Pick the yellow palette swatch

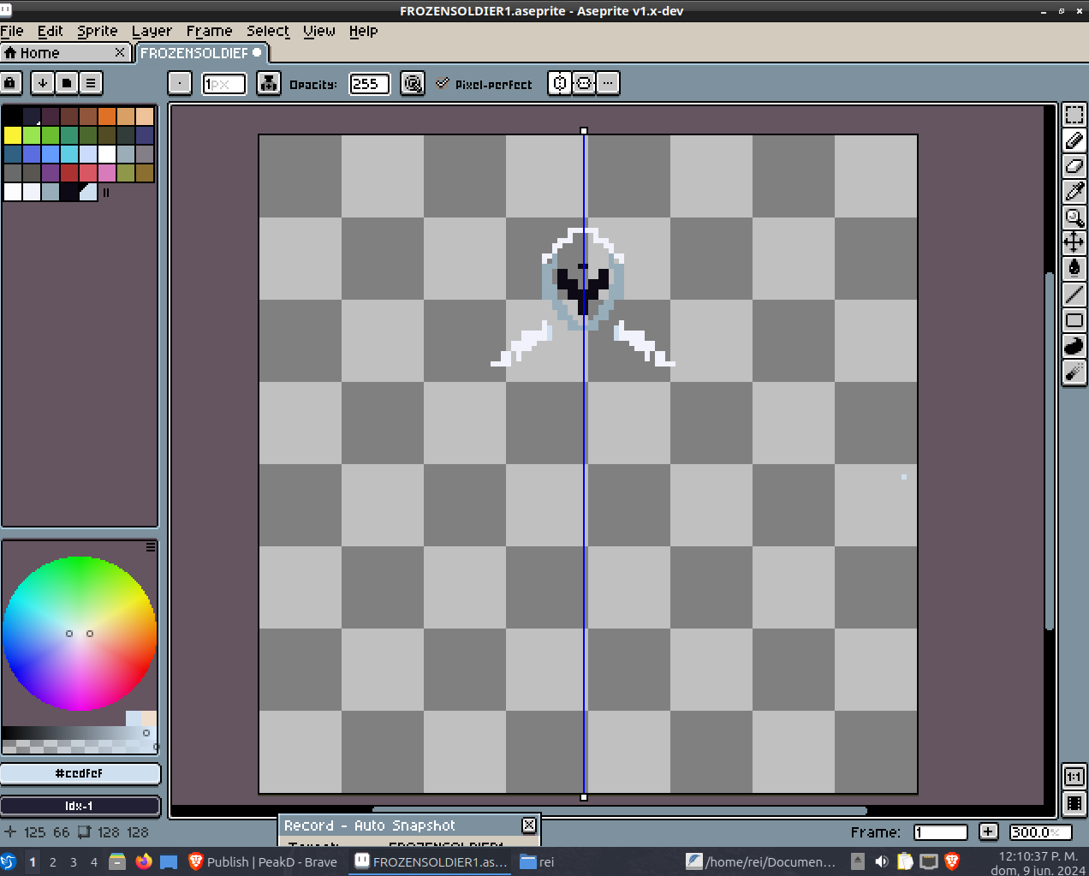13,134
